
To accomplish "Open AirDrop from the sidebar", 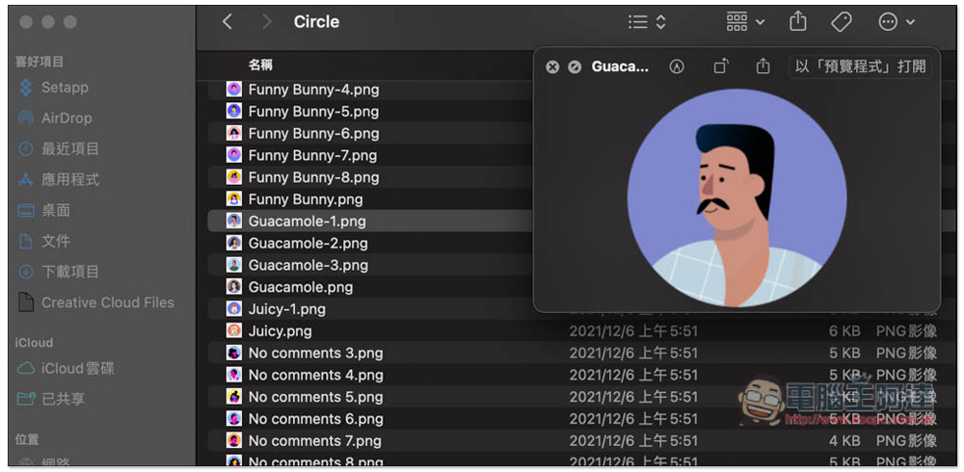I will 66,118.
